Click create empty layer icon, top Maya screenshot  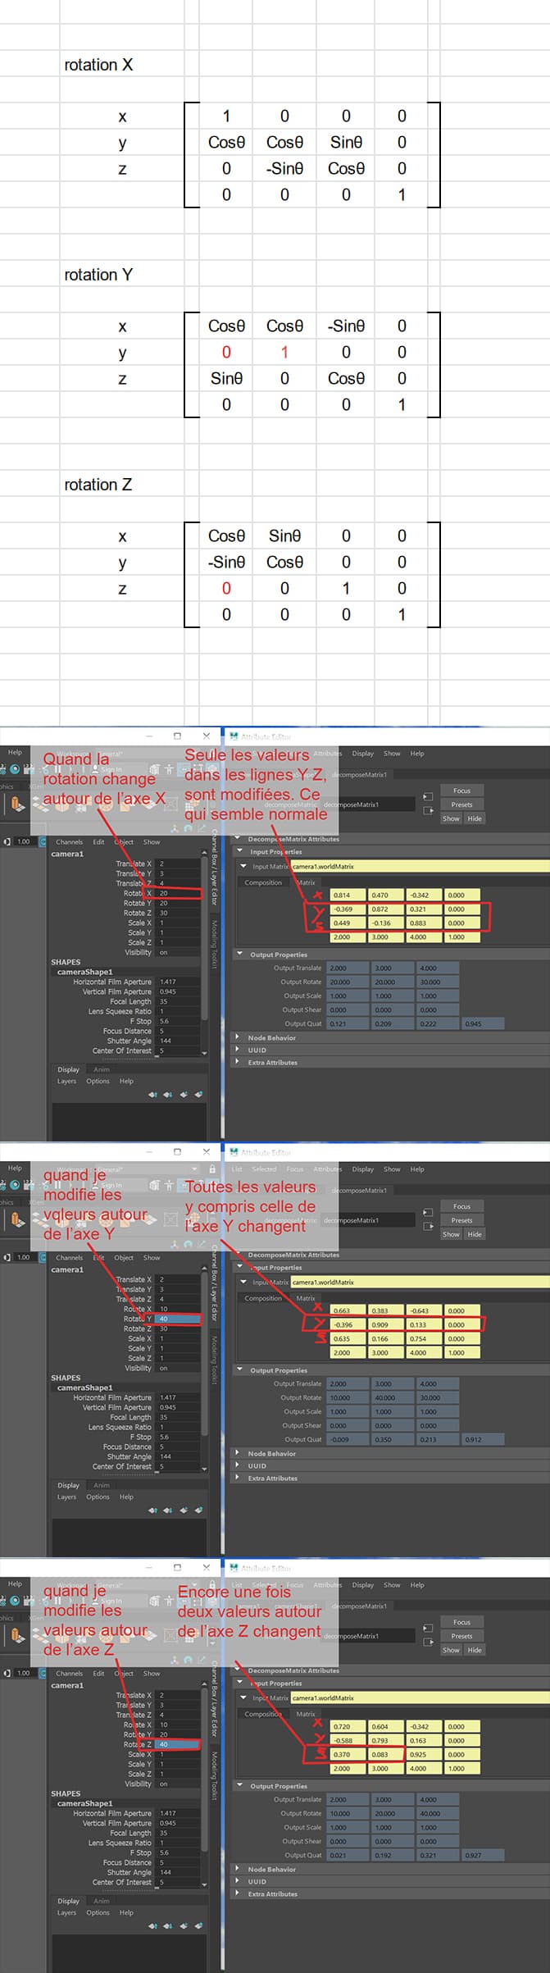(x=184, y=1094)
